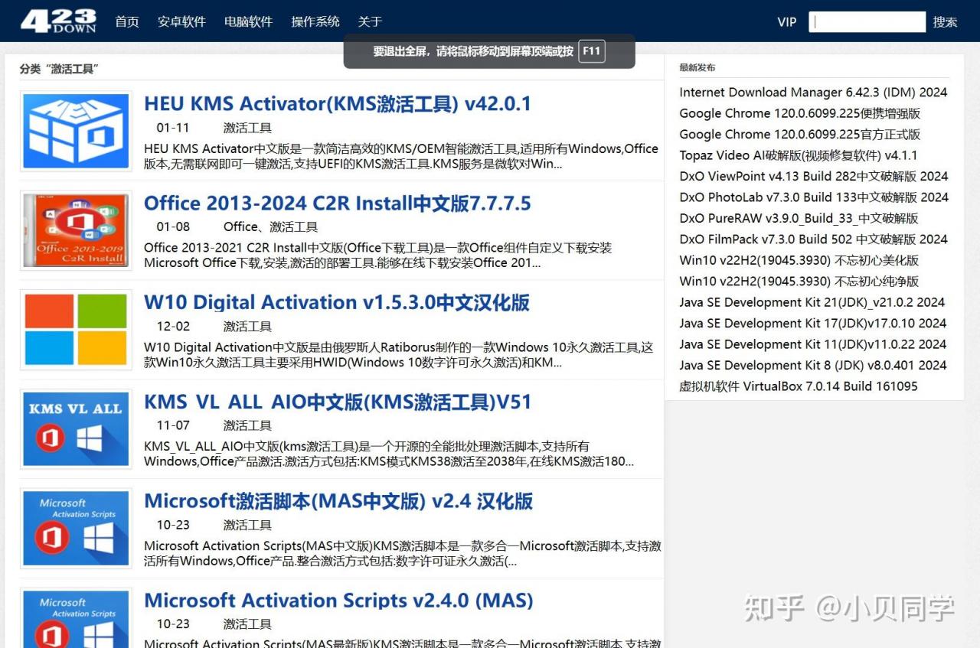
Task: Click the 搜索 search button
Action: coord(945,22)
